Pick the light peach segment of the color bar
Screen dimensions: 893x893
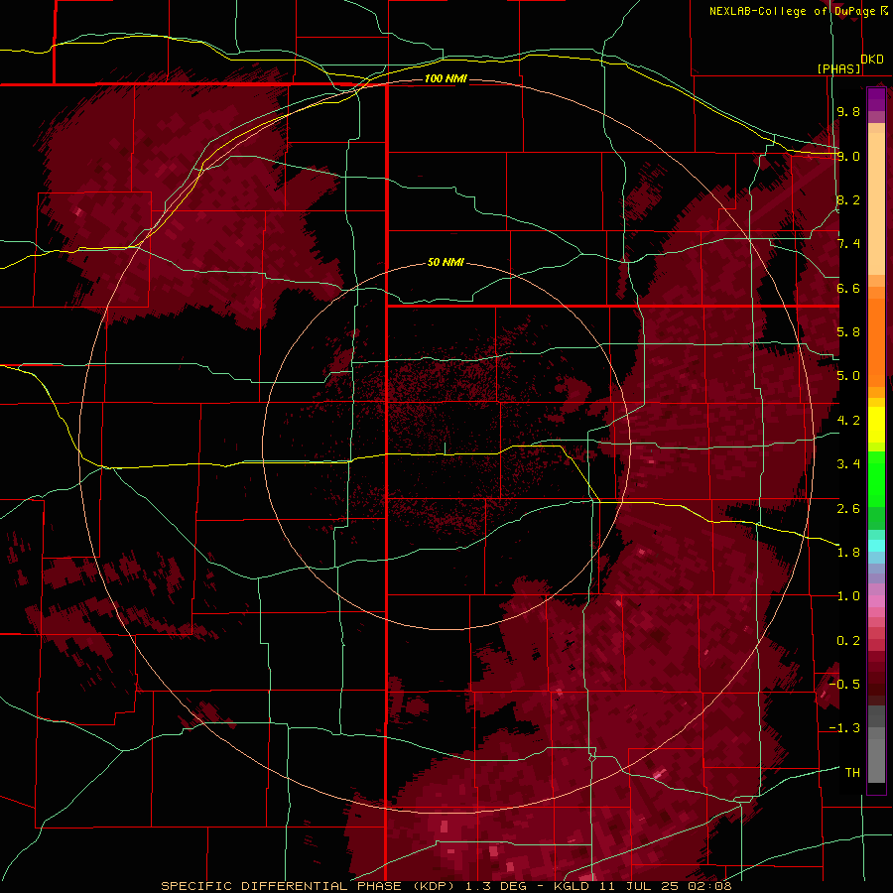click(x=876, y=205)
